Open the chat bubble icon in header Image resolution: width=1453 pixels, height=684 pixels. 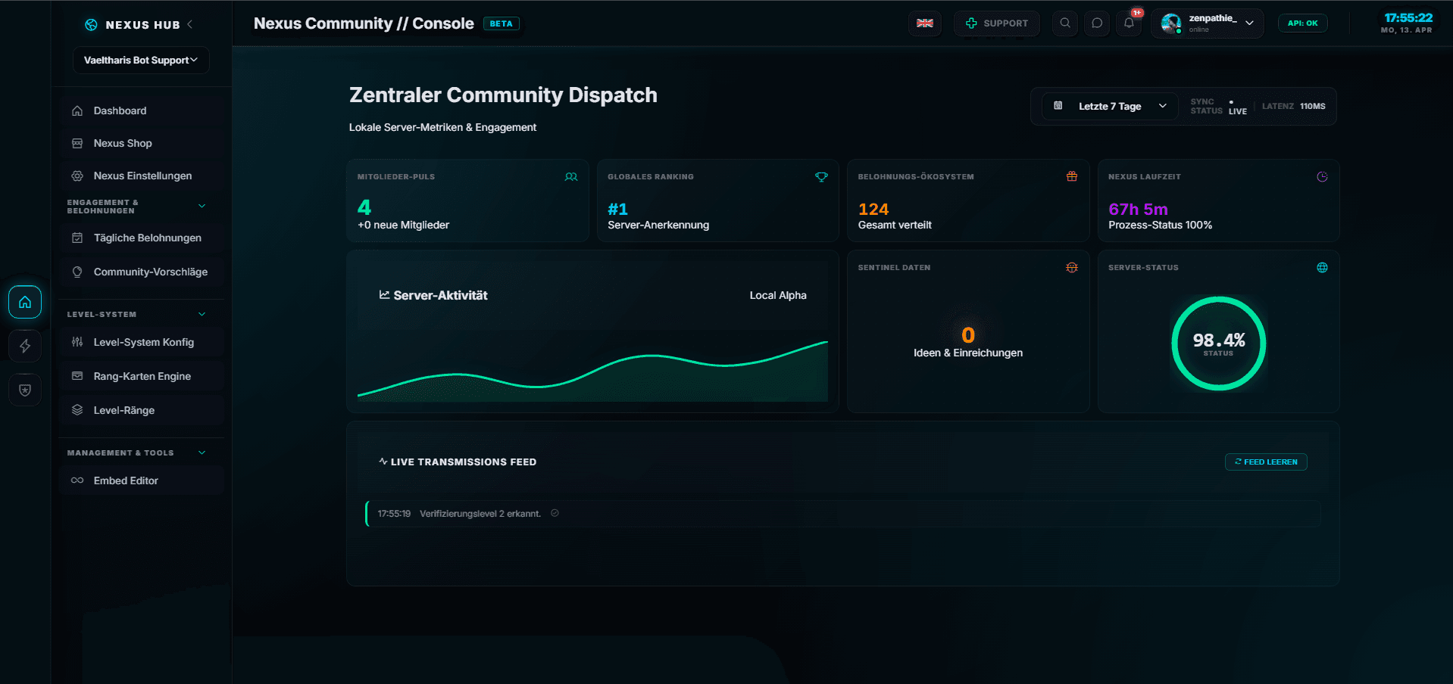1096,23
